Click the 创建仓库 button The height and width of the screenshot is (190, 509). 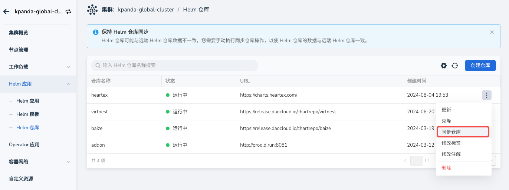click(x=480, y=66)
